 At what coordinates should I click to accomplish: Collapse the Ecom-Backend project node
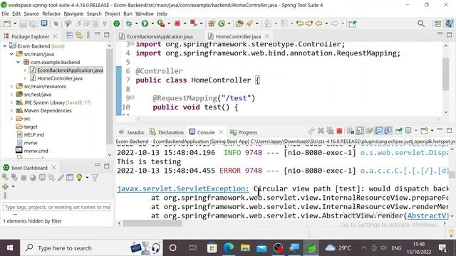[5, 46]
